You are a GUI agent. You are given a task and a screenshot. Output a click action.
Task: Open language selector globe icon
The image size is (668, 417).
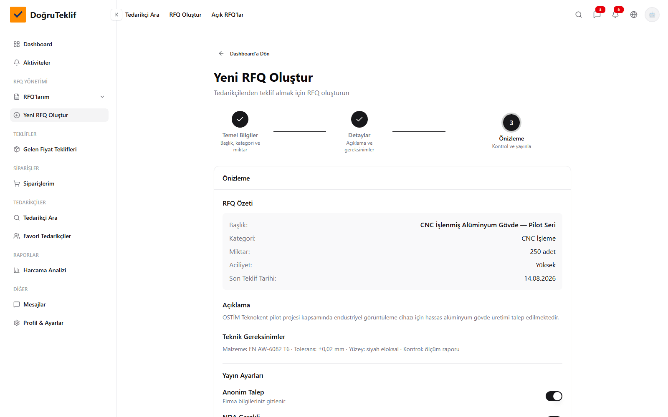click(634, 15)
